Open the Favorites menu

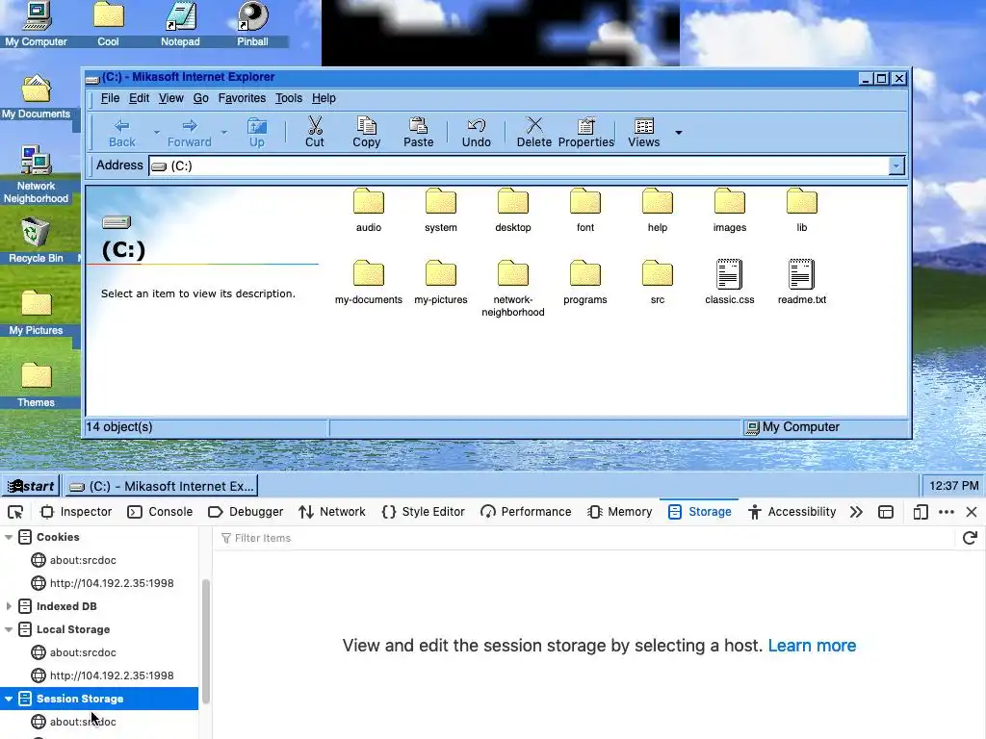pos(242,98)
